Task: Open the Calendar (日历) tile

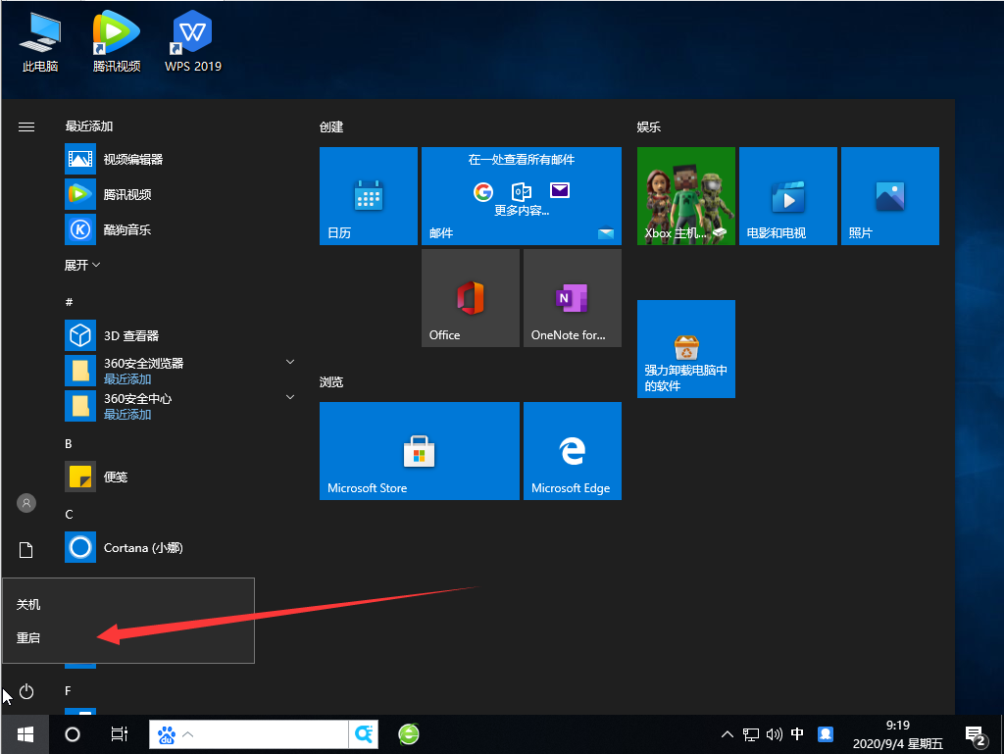Action: (x=369, y=196)
